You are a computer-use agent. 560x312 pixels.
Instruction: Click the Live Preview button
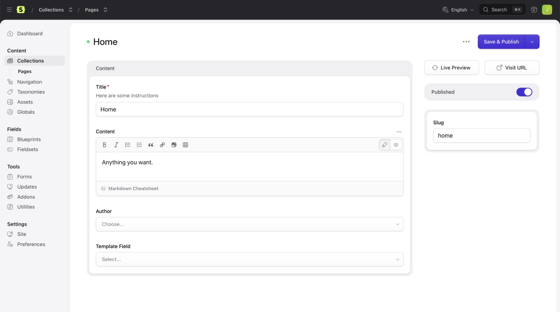pos(451,68)
